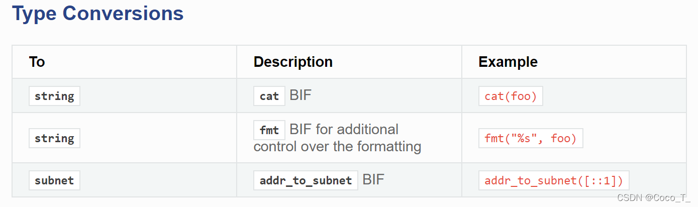Click the 'fmt' BIF code label
The image size is (698, 207).
[x=269, y=130]
